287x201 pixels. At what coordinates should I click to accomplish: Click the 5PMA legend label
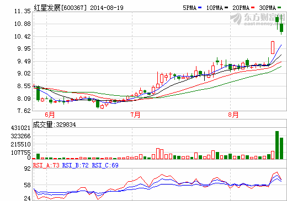click(190, 8)
